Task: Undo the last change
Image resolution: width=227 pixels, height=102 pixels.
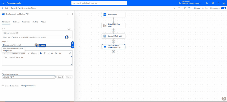Action: (174, 8)
